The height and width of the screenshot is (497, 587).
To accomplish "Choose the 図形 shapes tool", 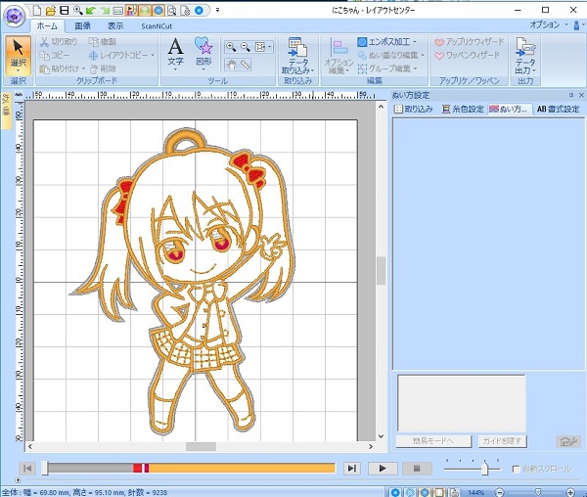I will click(x=203, y=46).
